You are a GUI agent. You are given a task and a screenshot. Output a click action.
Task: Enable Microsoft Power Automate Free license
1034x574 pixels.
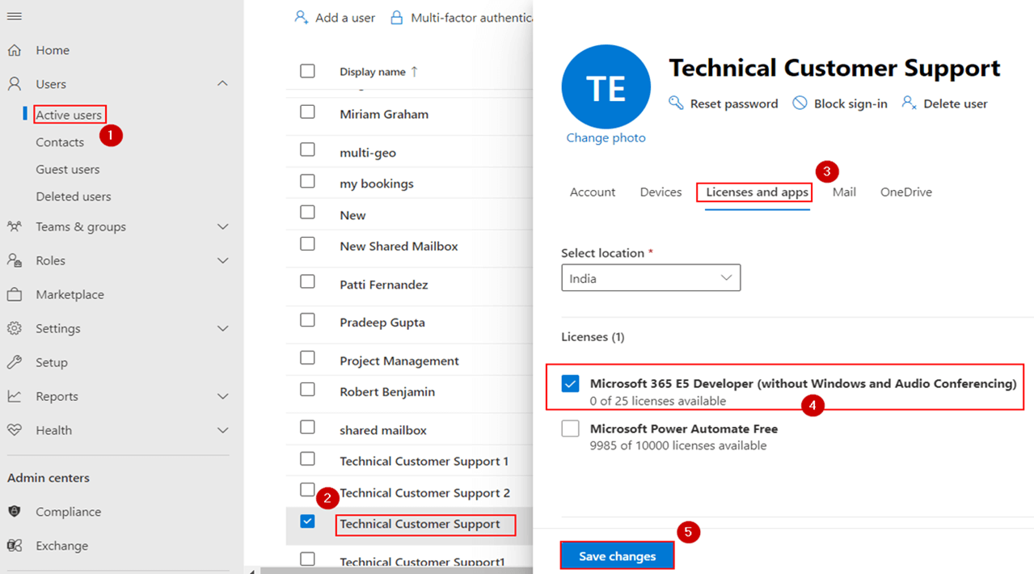571,429
